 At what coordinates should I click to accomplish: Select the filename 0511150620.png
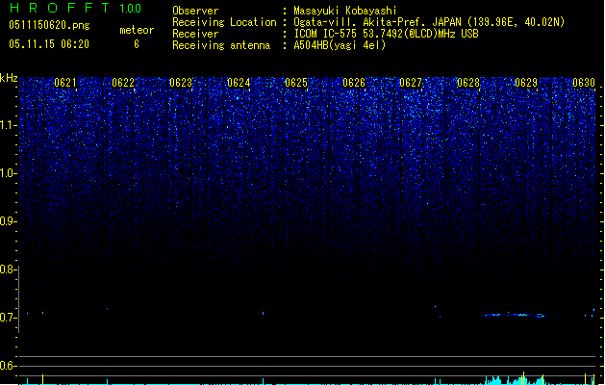[x=49, y=25]
